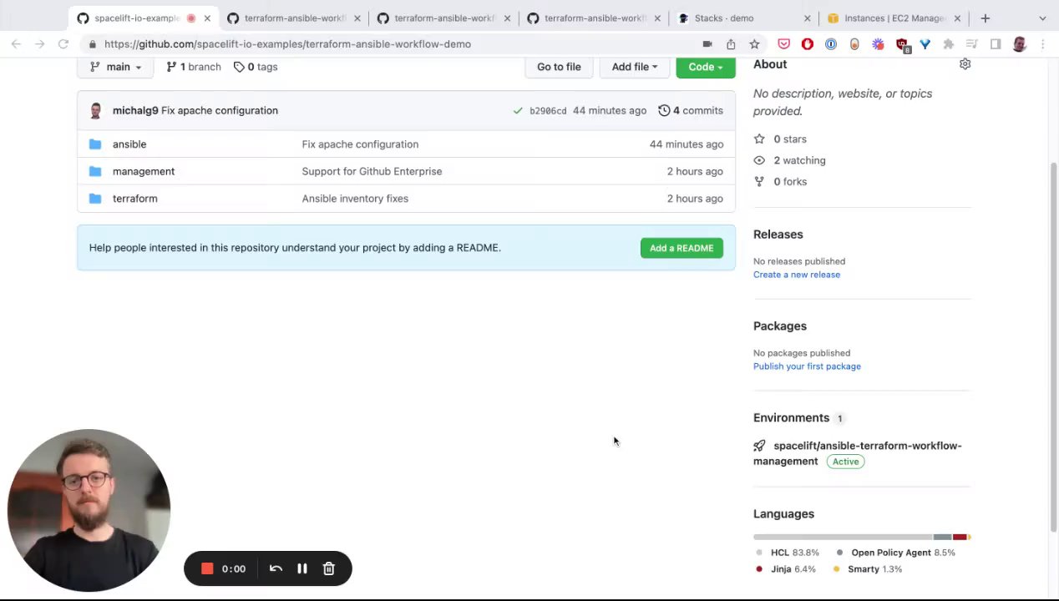Open the Extensions puzzle icon
This screenshot has height=601, width=1059.
[x=948, y=44]
